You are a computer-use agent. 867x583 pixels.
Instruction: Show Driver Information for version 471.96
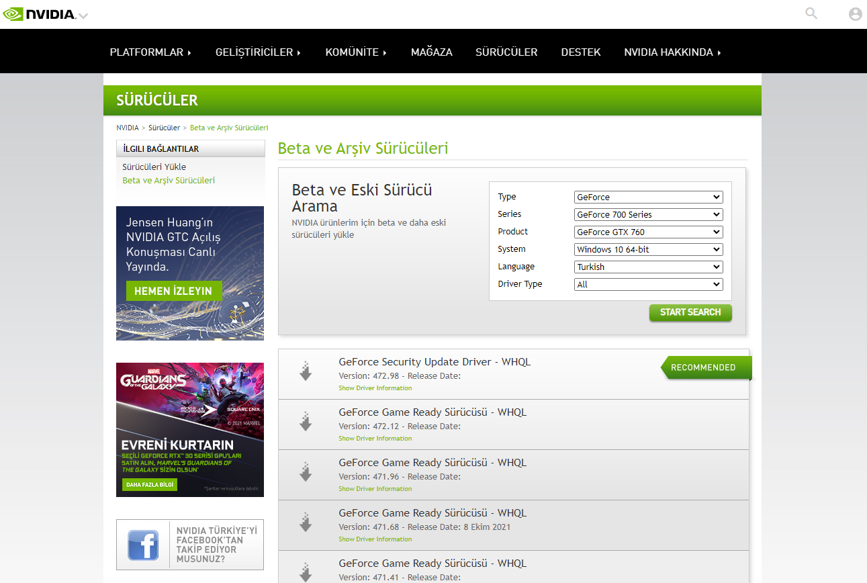[375, 489]
